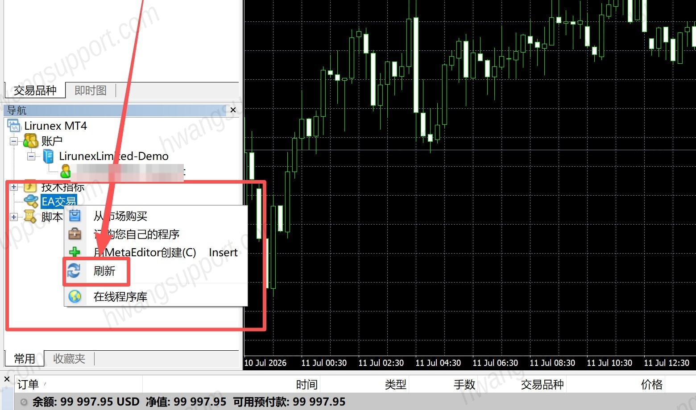Click the LirunexLimited-Demo server icon

48,156
